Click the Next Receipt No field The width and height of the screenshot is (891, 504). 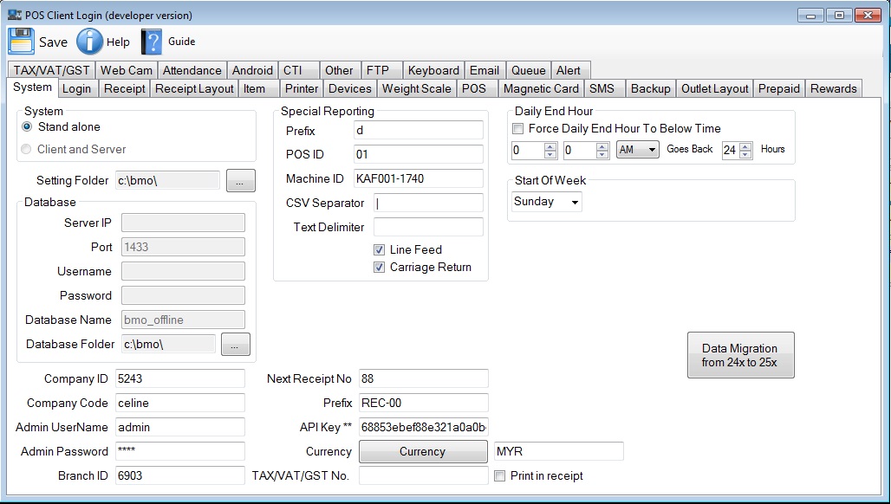(x=423, y=378)
